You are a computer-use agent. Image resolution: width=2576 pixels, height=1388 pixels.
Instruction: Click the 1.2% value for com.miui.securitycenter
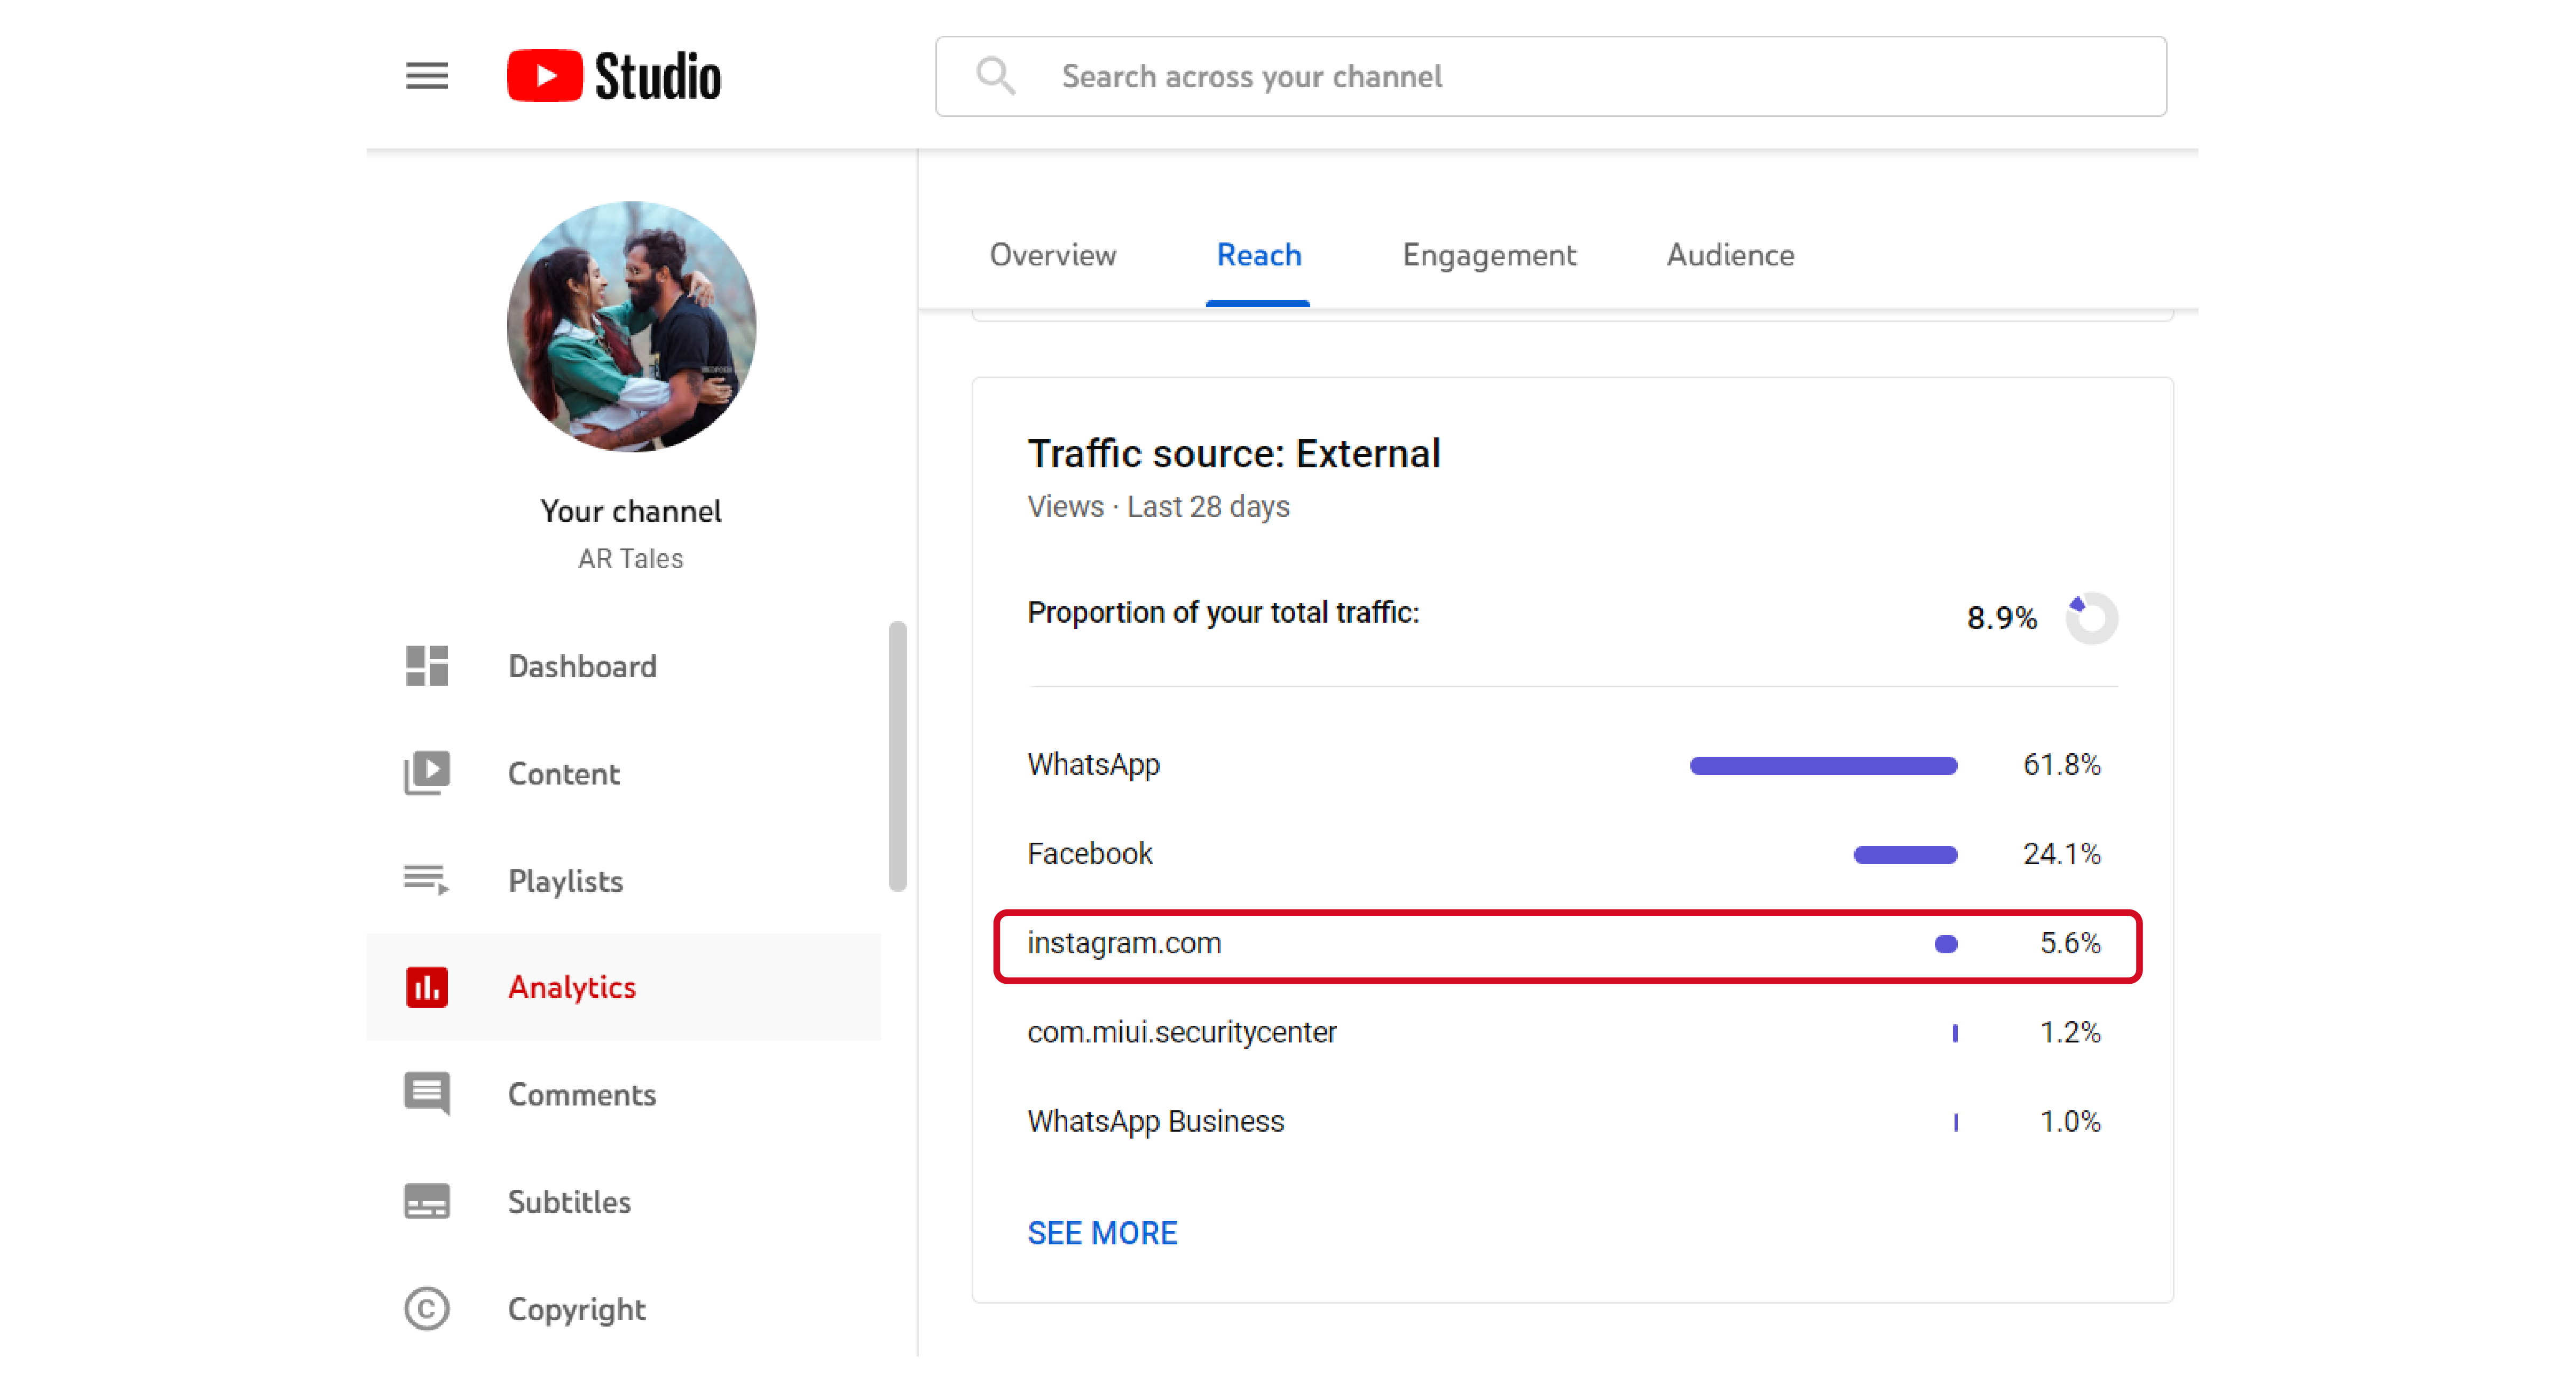(x=2070, y=1032)
